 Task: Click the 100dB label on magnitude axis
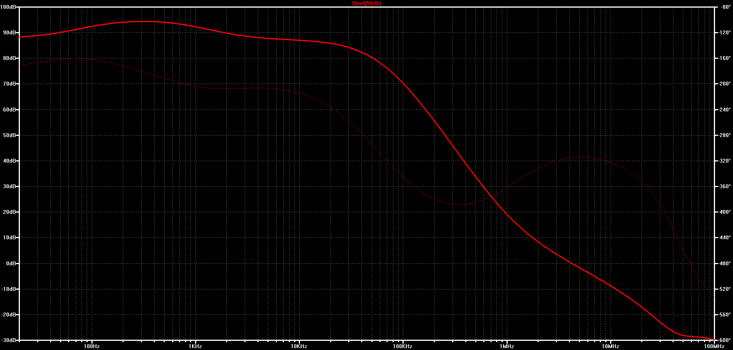[x=8, y=7]
